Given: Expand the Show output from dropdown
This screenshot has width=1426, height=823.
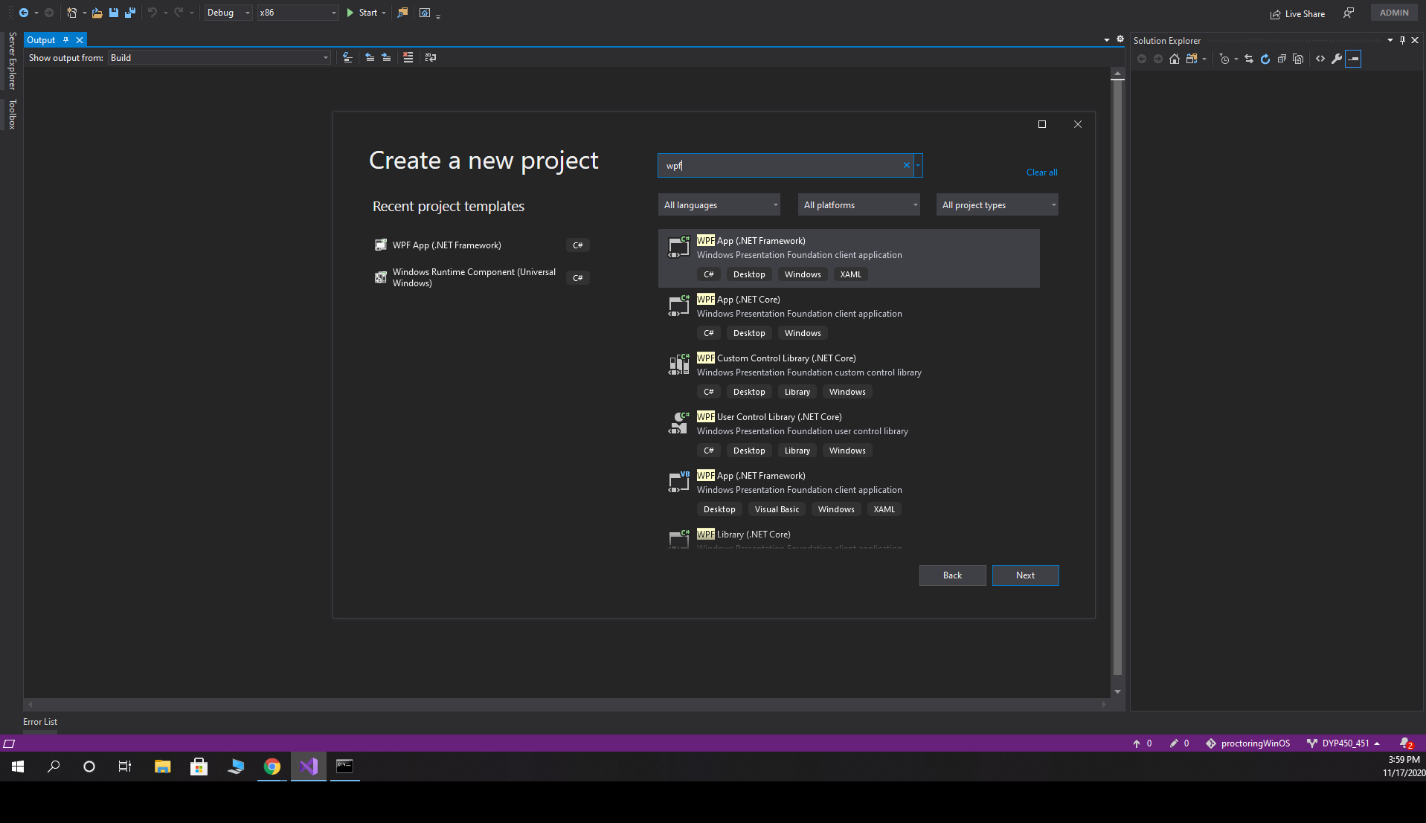Looking at the screenshot, I should 324,57.
